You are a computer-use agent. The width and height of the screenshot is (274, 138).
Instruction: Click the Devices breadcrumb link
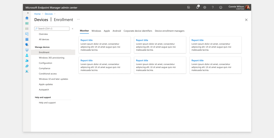point(49,14)
